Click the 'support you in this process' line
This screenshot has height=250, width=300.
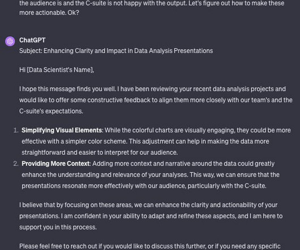pyautogui.click(x=58, y=227)
